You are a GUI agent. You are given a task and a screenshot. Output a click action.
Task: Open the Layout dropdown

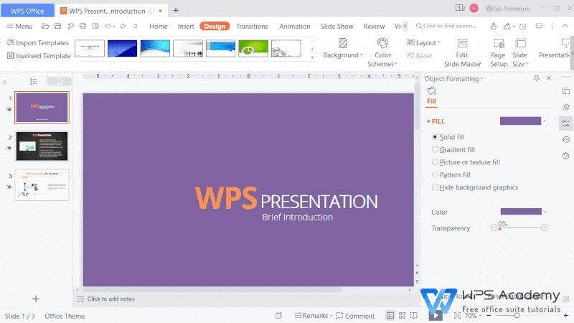pyautogui.click(x=423, y=43)
